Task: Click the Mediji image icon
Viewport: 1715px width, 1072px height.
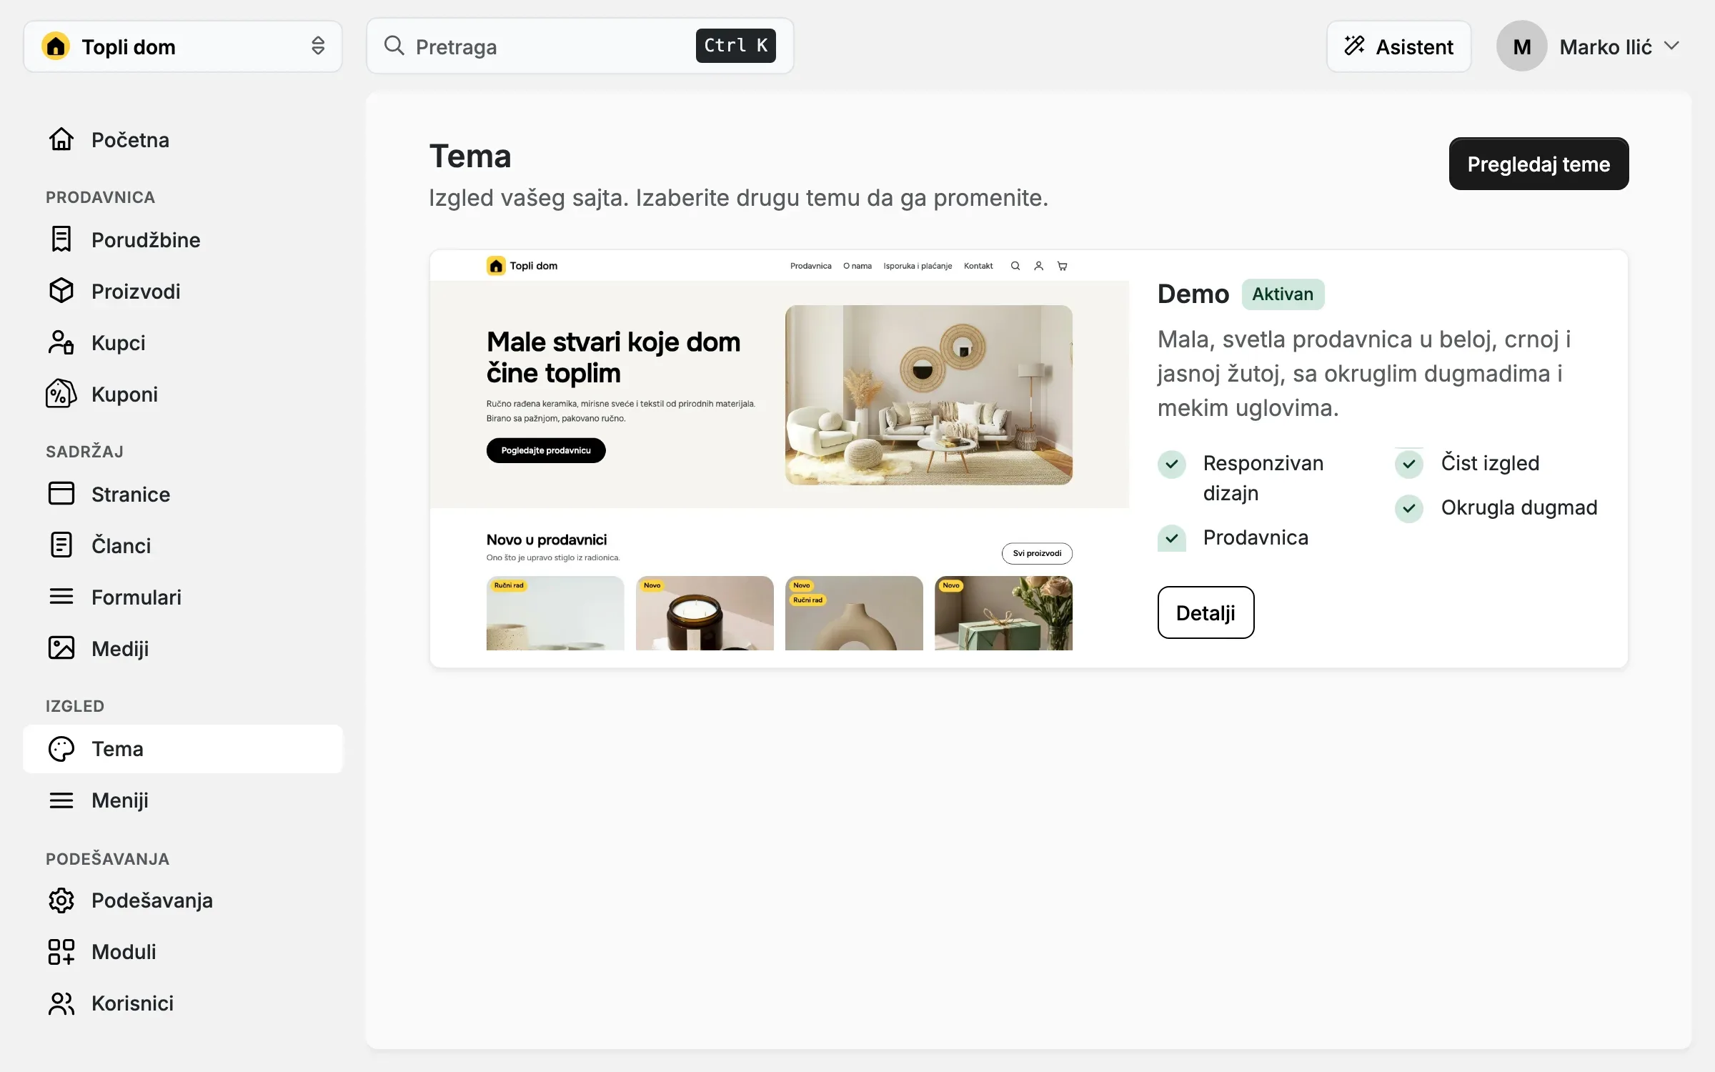Action: [61, 648]
